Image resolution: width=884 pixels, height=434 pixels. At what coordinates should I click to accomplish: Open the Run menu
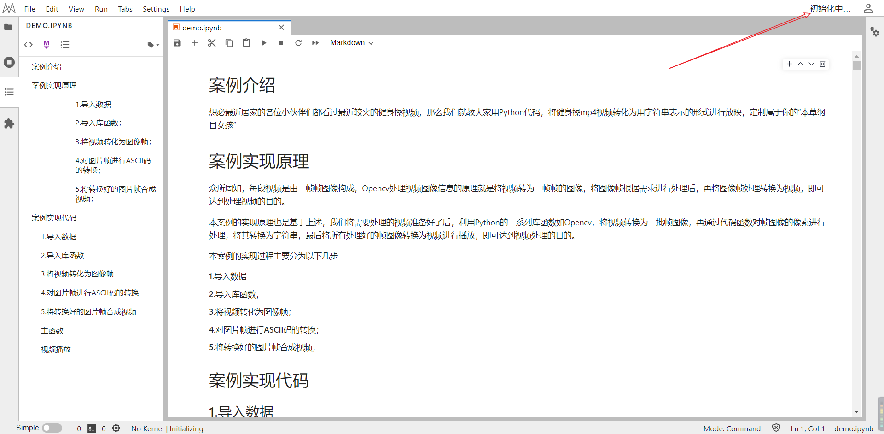[101, 9]
